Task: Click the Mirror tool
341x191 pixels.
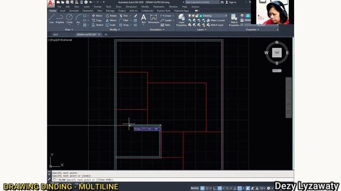Action: point(111,20)
